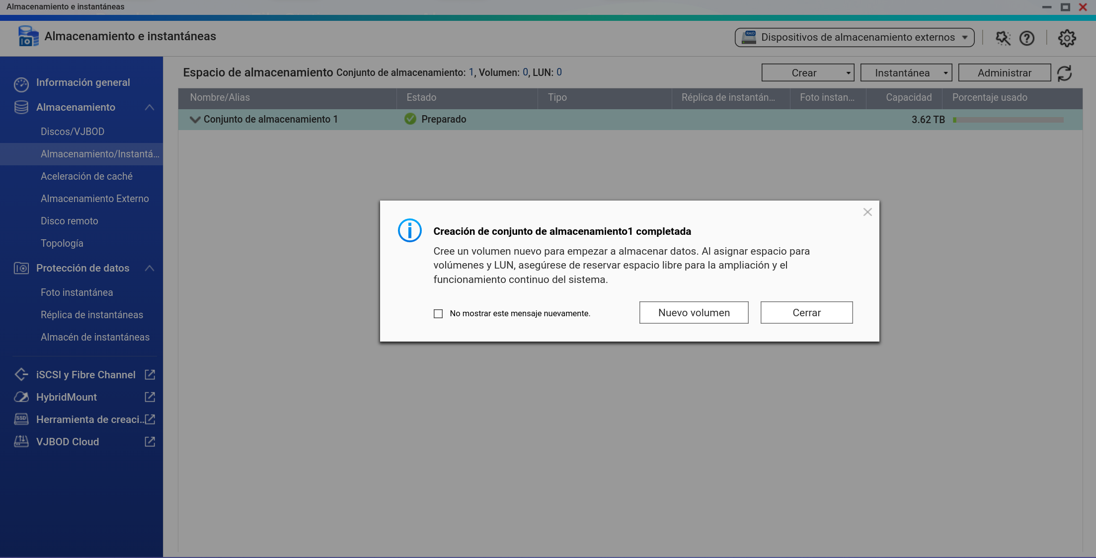Collapse the Almacenamiento sidebar section
1096x558 pixels.
pos(149,107)
